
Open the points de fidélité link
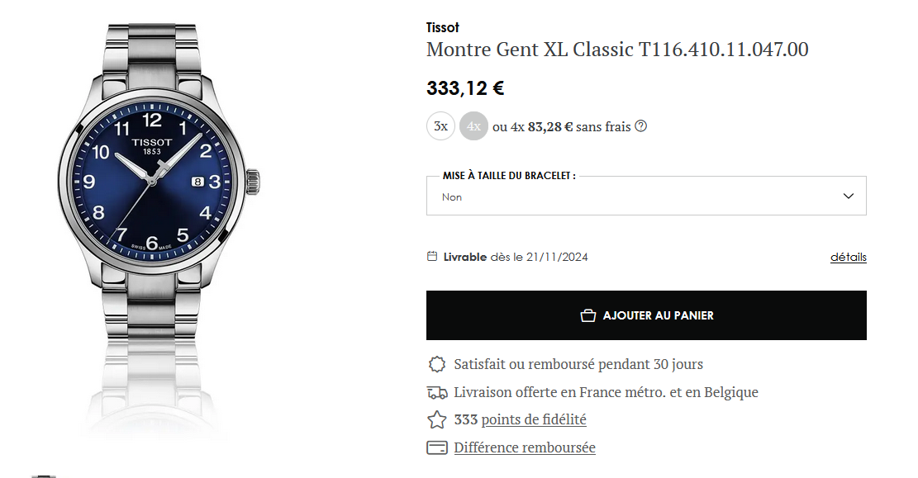click(533, 419)
